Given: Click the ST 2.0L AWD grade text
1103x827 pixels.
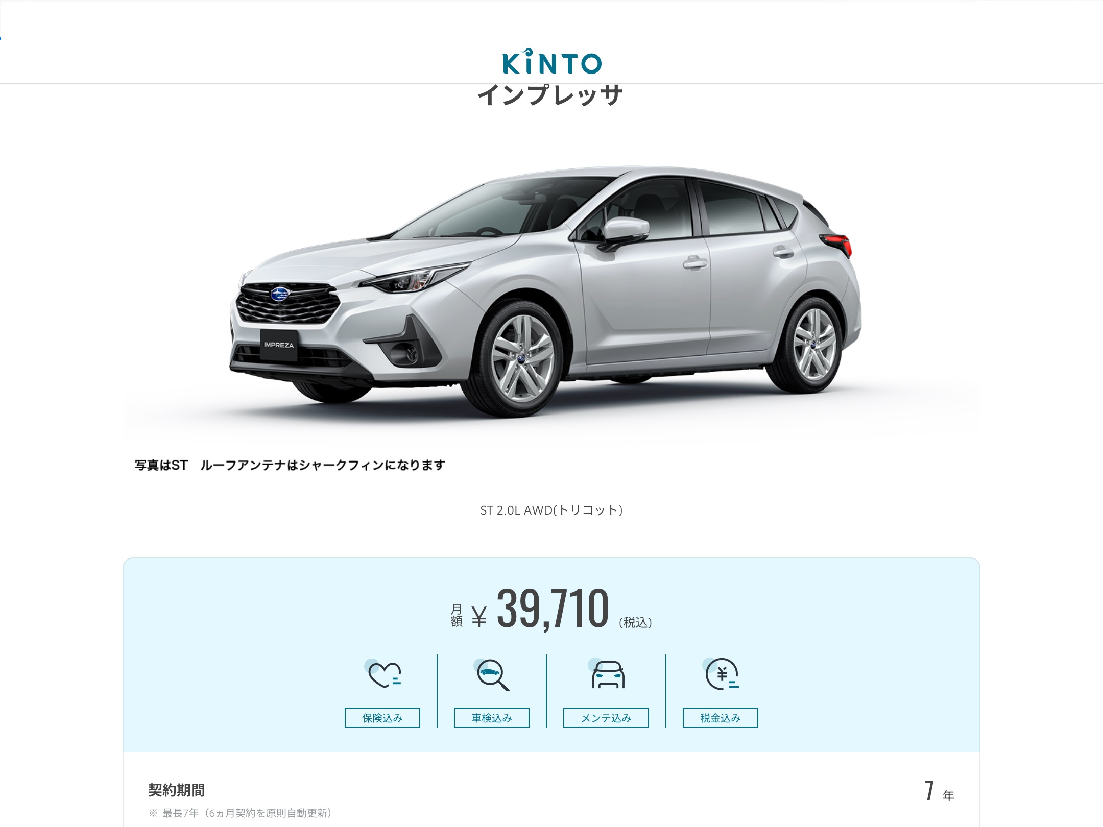Looking at the screenshot, I should click(551, 510).
